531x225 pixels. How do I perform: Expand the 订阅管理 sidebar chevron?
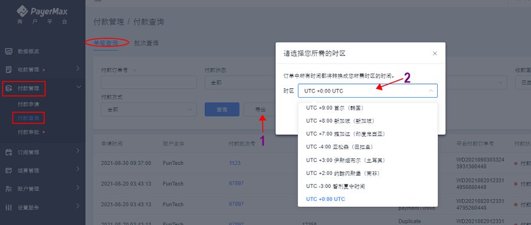(78, 151)
